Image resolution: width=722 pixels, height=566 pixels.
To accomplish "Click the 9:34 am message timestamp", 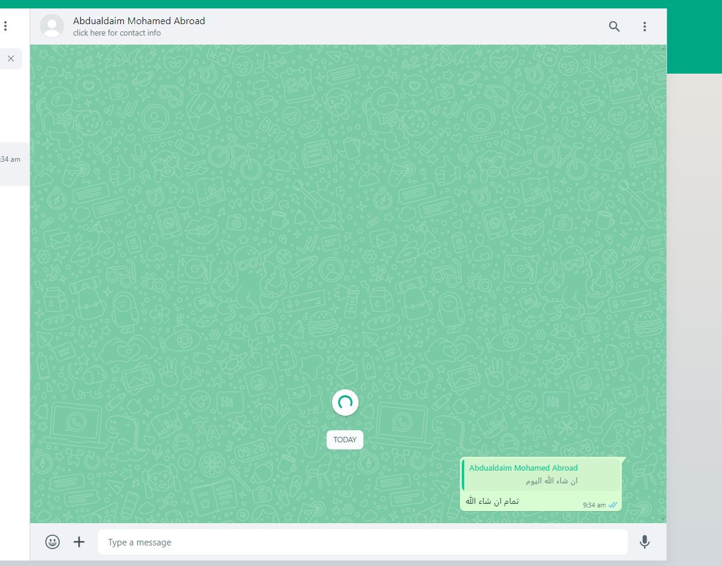I will tap(594, 505).
